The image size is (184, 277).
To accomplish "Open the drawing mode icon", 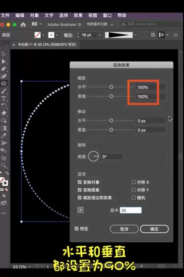I will pyautogui.click(x=3, y=195).
